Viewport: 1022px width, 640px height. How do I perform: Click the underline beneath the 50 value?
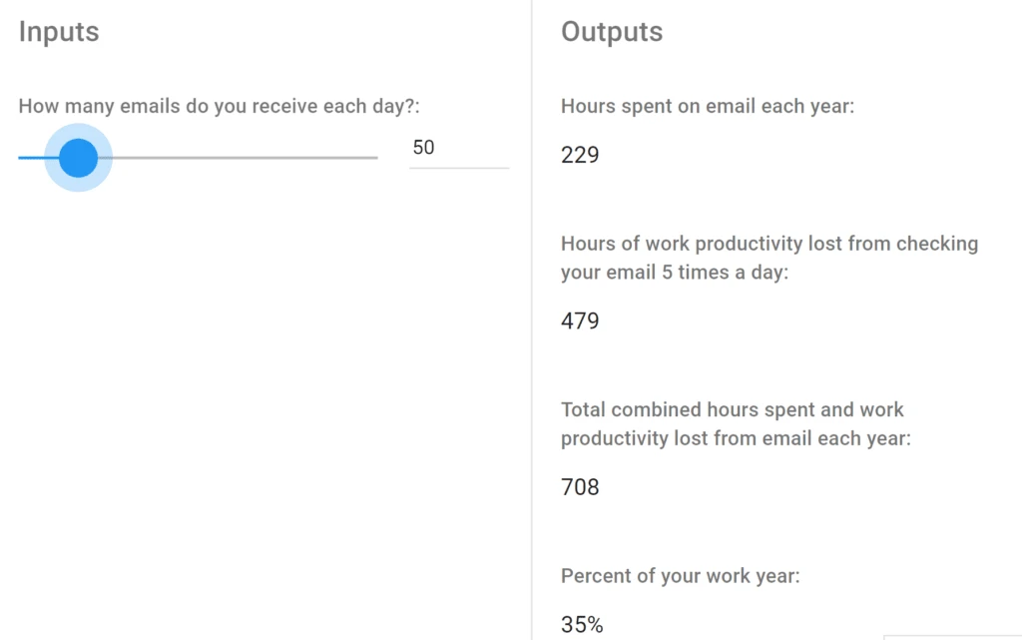[x=459, y=170]
